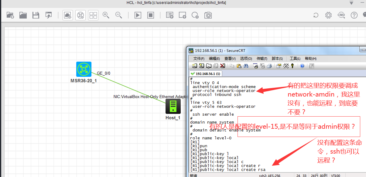Click the Find binoculars icon in SecureCRT
The height and width of the screenshot is (177, 366).
tap(246, 66)
